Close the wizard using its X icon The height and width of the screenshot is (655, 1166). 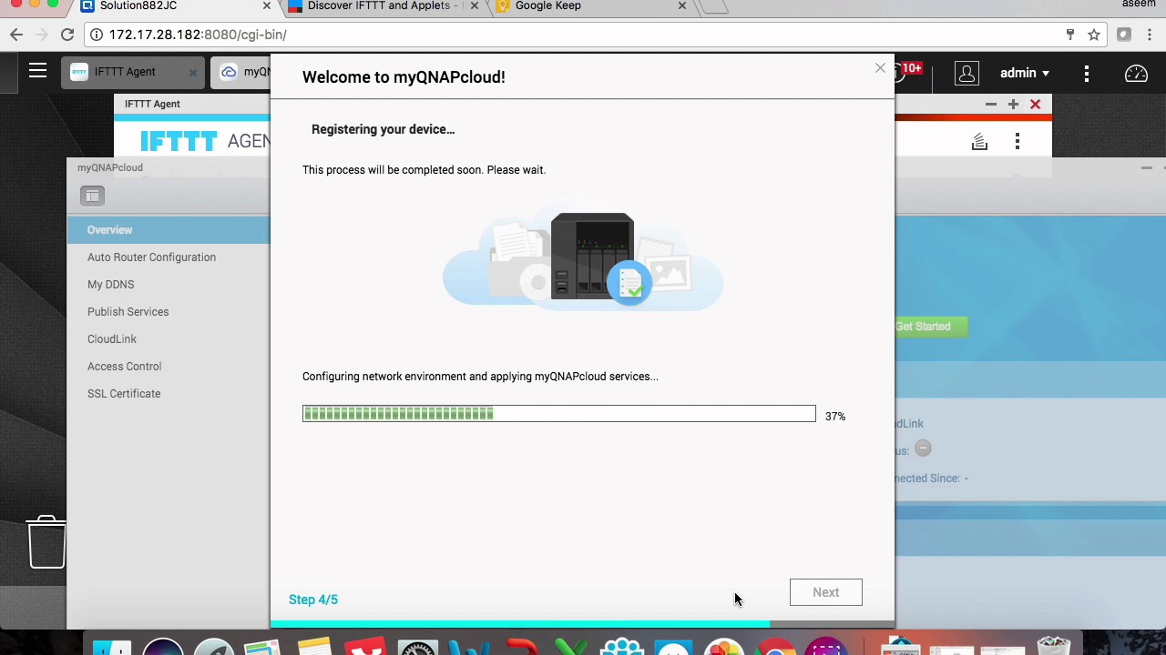[x=880, y=68]
